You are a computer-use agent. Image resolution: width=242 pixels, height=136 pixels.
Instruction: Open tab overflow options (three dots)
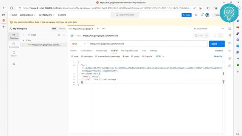coord(103,29)
